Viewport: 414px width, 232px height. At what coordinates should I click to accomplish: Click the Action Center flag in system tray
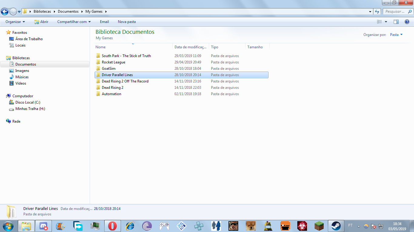pos(374,226)
